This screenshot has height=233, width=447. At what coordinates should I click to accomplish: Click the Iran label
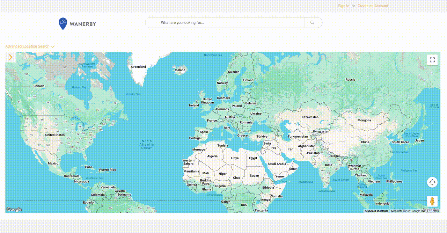click(x=290, y=149)
